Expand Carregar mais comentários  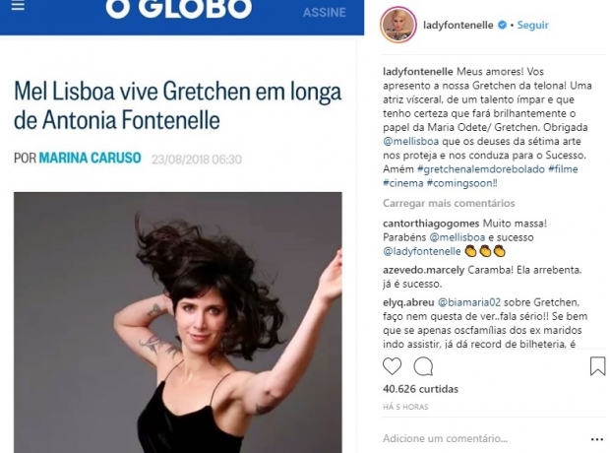[x=449, y=203]
